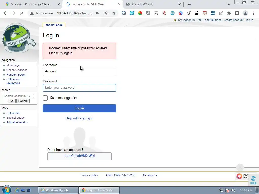Open Printable version link
This screenshot has width=259, height=194.
(17, 123)
